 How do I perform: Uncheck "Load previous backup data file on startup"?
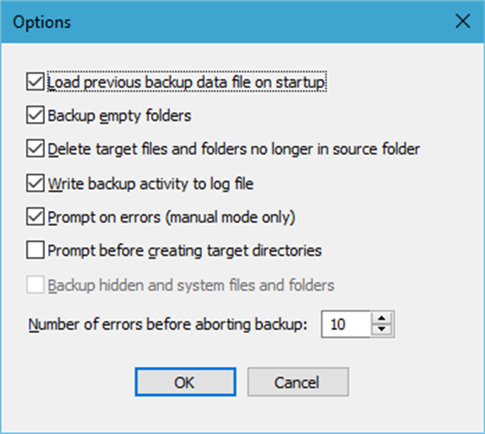click(35, 81)
